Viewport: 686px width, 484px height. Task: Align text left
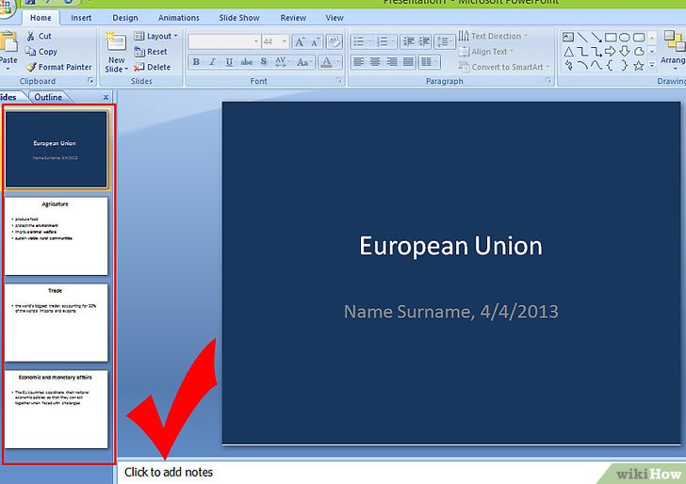pyautogui.click(x=358, y=62)
